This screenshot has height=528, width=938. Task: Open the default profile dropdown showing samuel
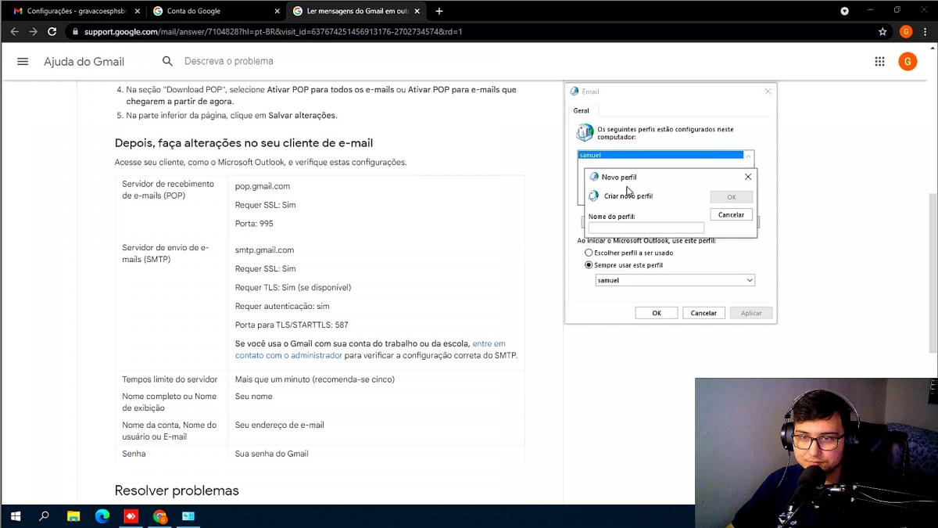[675, 280]
